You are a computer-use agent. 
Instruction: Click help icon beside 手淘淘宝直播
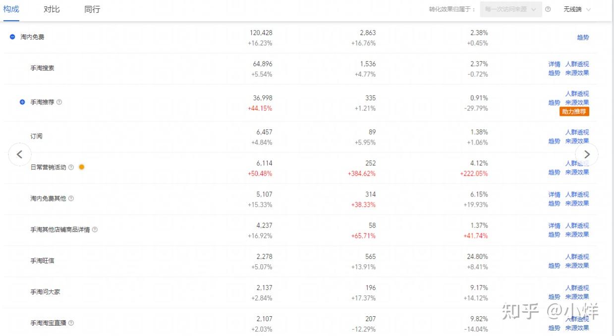click(71, 323)
